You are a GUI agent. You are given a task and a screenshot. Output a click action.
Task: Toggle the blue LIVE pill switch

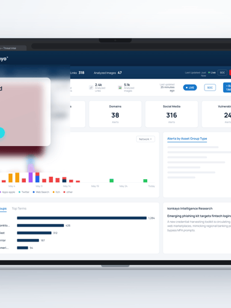tap(190, 87)
